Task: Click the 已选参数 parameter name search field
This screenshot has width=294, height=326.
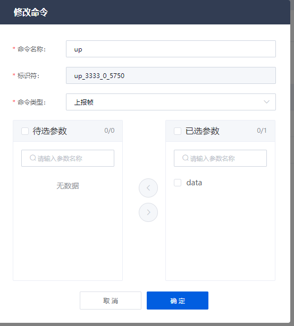Action: [220, 158]
